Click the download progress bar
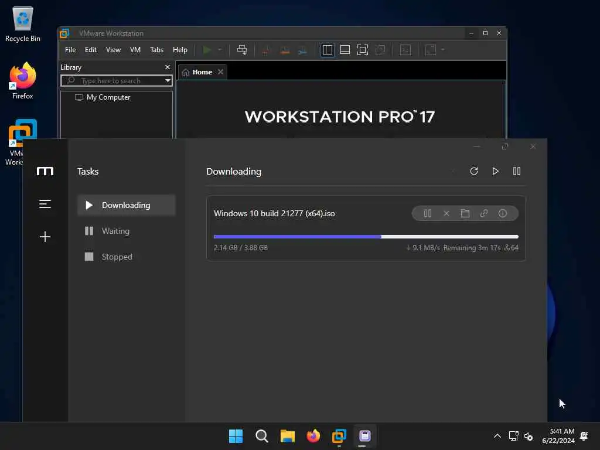 pos(366,237)
